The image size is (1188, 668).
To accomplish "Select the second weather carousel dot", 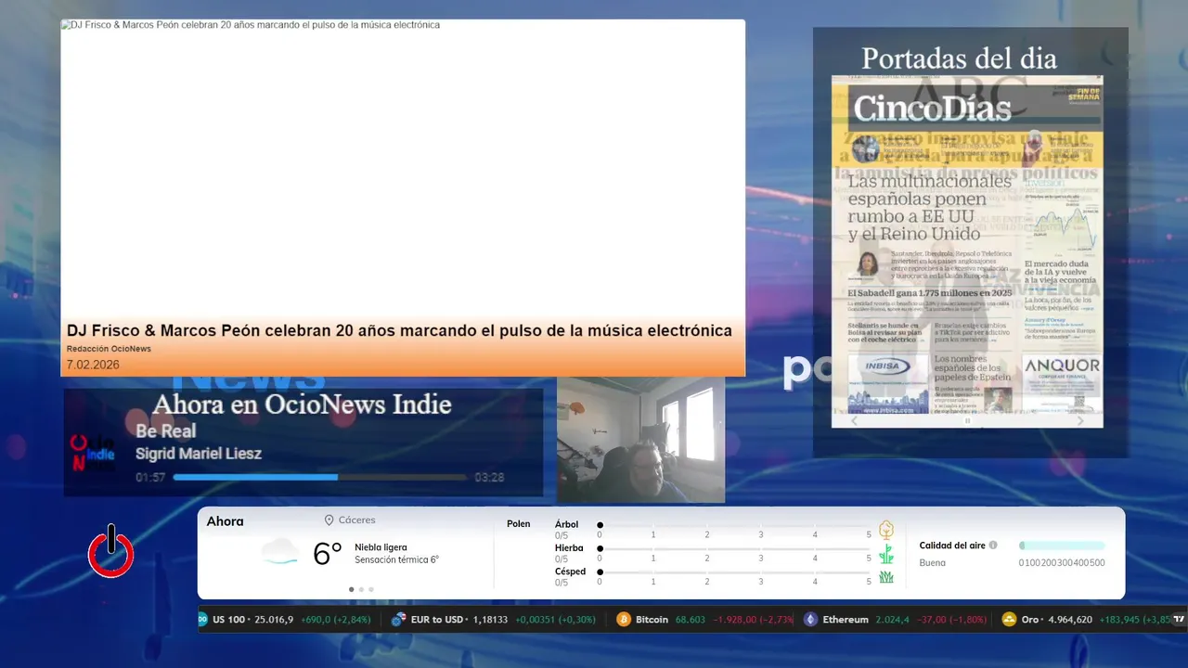I will click(x=361, y=589).
